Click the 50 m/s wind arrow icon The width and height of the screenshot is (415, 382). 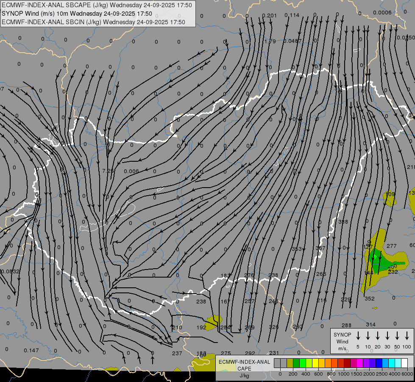tap(397, 336)
